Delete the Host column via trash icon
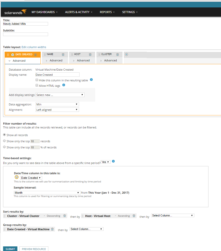The width and height of the screenshot is (221, 251). tap(90, 54)
